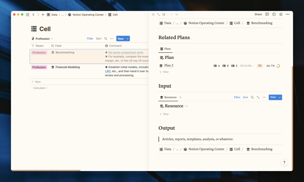The image size is (304, 182).
Task: Search the Cell database with magnifier icon
Action: click(106, 39)
